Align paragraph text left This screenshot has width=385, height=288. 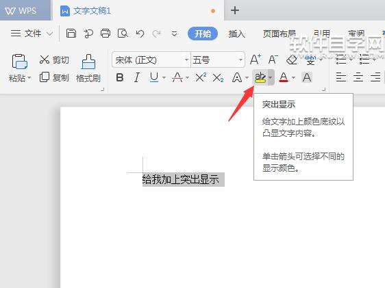tap(341, 77)
